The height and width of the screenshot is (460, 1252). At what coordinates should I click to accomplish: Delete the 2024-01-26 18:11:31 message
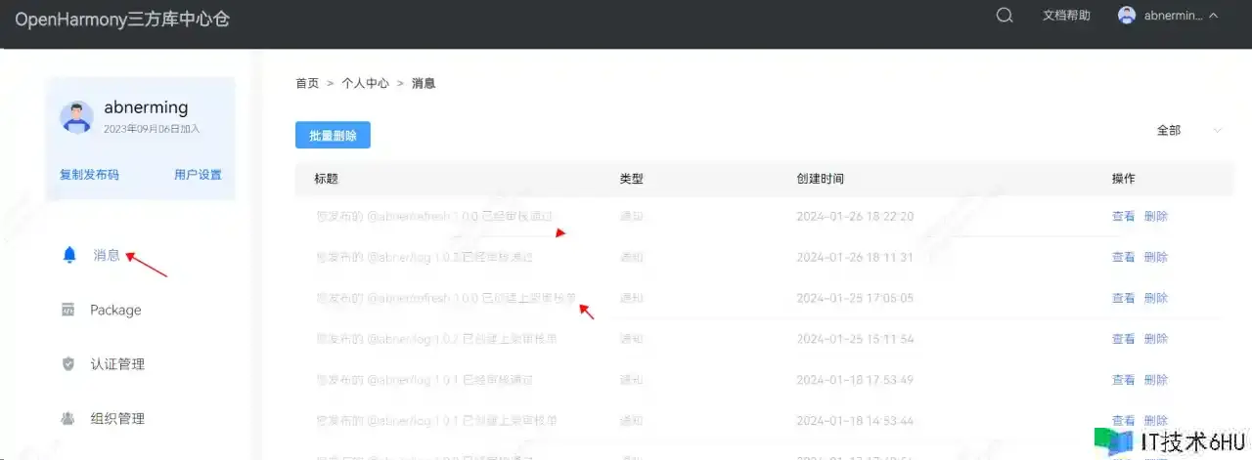pos(1156,258)
